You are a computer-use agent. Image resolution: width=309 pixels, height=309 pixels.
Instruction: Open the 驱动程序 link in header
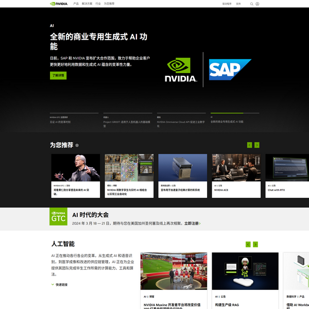tap(227, 4)
